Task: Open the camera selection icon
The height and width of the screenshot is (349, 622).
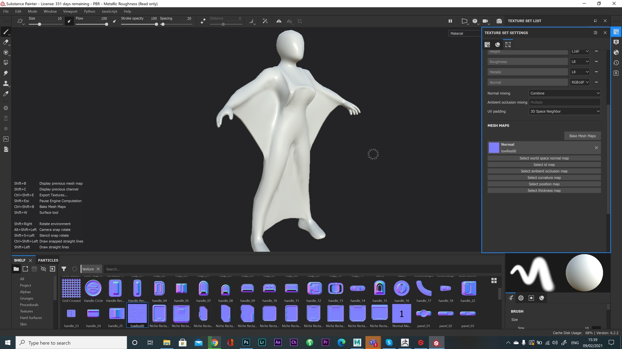Action: pos(485,21)
